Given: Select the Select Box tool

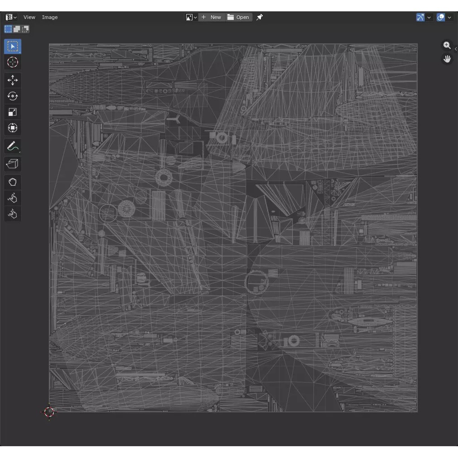Looking at the screenshot, I should [x=13, y=46].
